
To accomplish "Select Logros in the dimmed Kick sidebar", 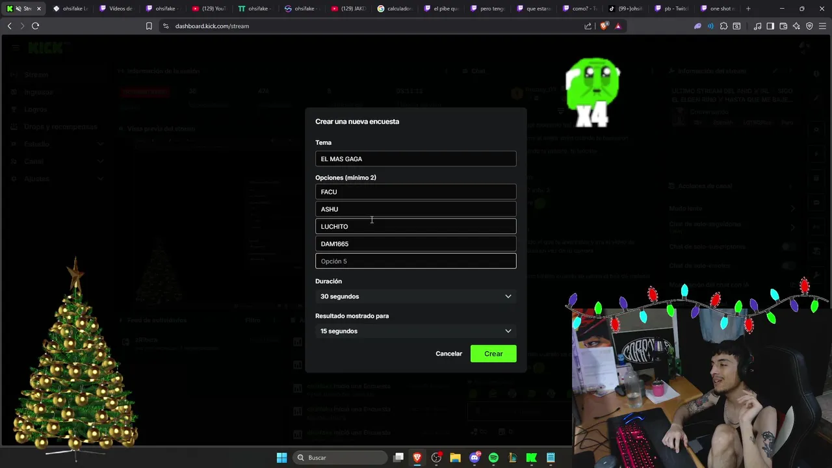I will point(36,109).
